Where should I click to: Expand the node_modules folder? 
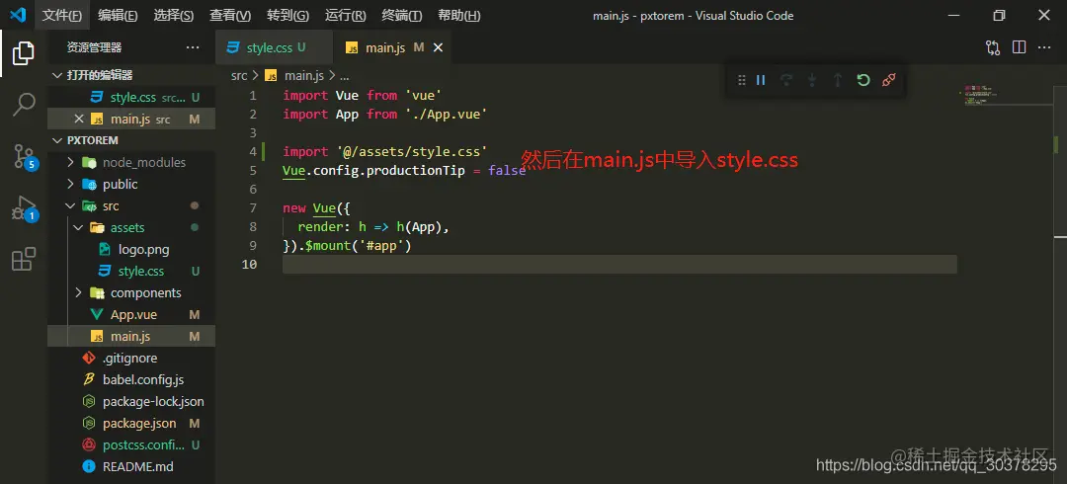click(131, 163)
